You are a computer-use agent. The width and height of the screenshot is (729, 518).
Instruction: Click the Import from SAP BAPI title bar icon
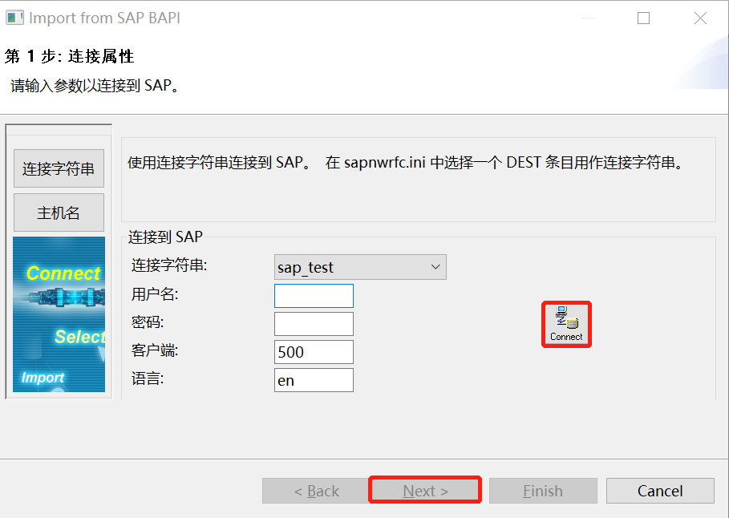click(x=14, y=17)
